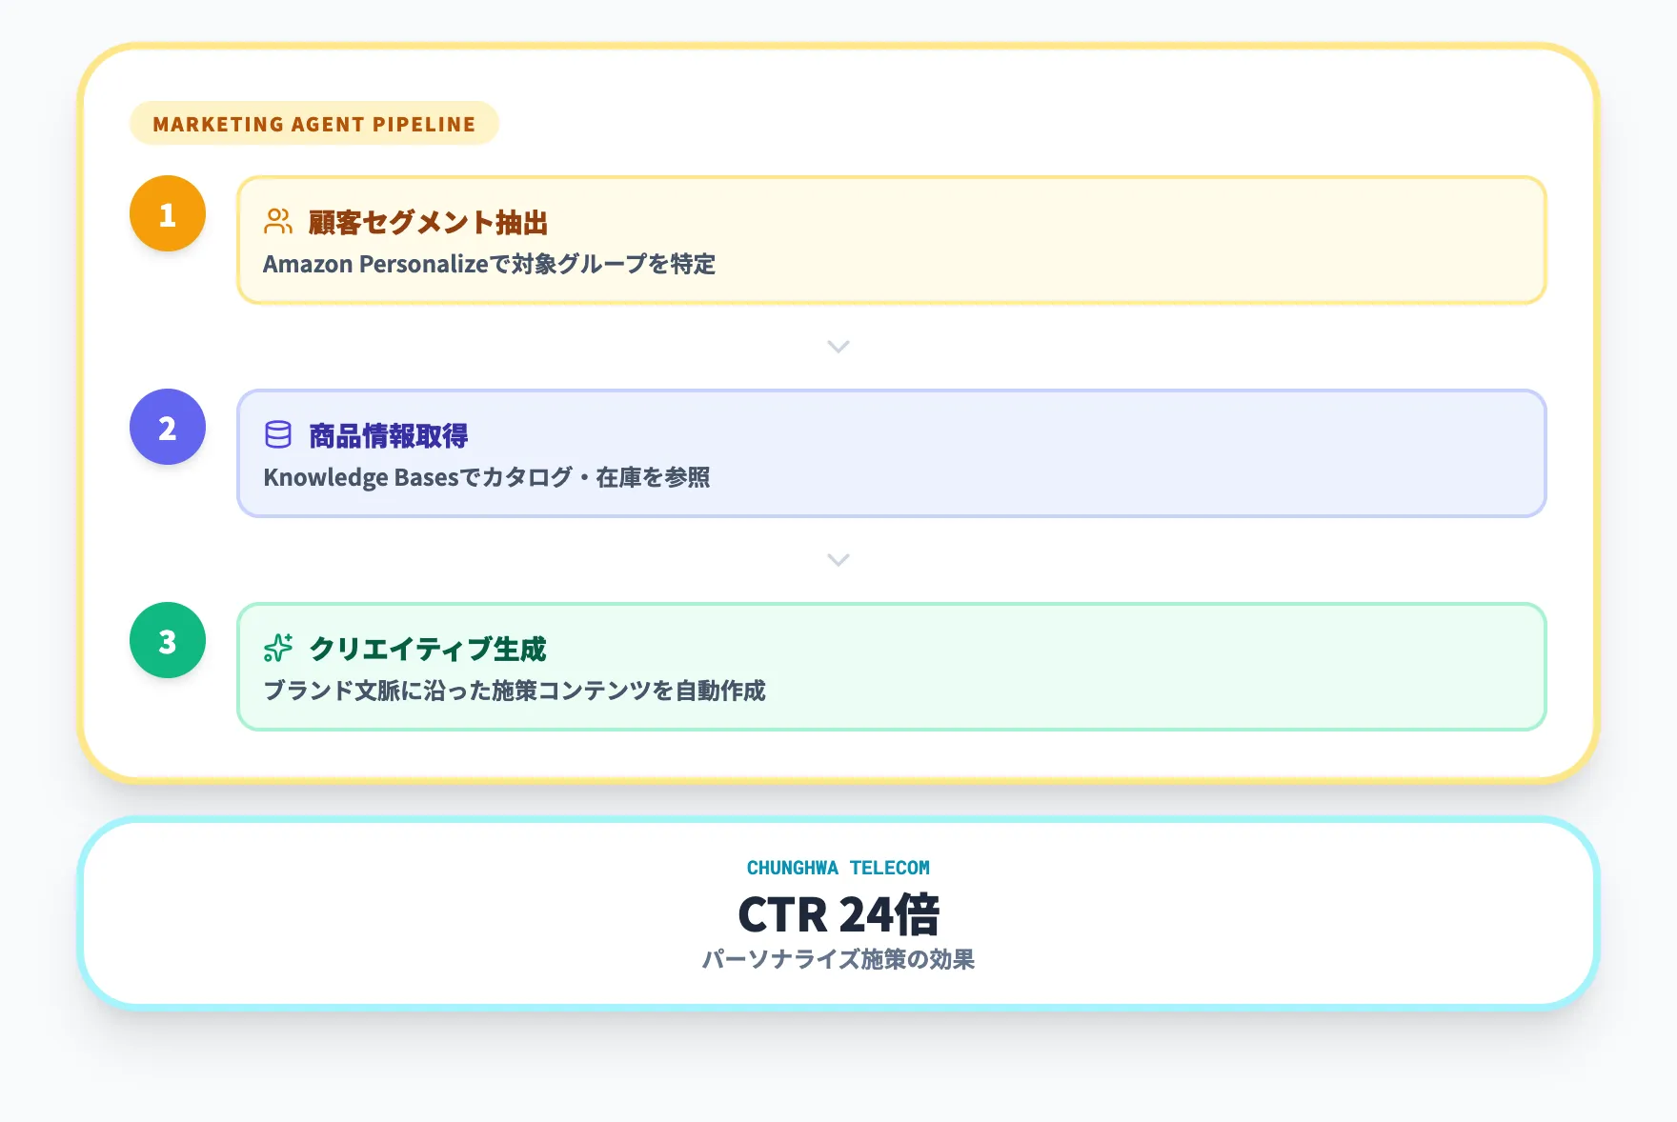Select the database icon beside 商品情報取得
The width and height of the screenshot is (1677, 1122).
click(276, 434)
